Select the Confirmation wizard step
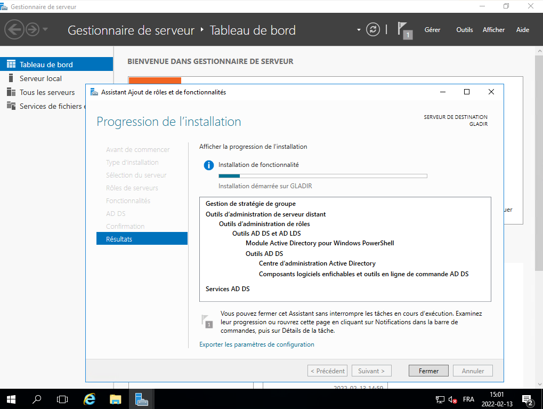 click(125, 226)
